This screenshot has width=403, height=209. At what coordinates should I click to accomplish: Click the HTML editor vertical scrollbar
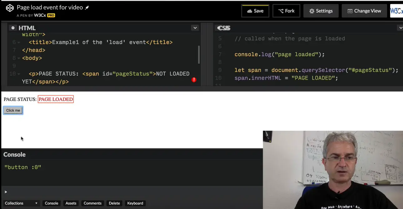[x=199, y=54]
